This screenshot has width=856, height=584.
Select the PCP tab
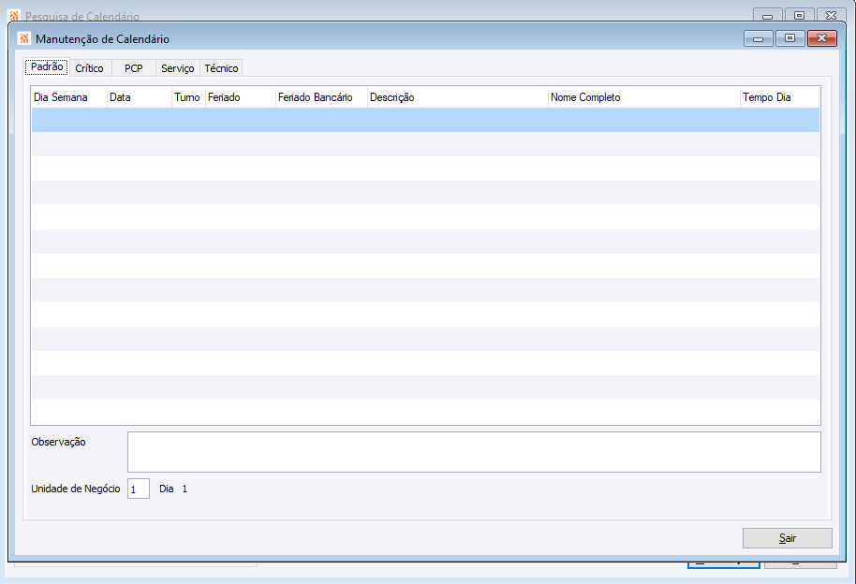tap(134, 68)
